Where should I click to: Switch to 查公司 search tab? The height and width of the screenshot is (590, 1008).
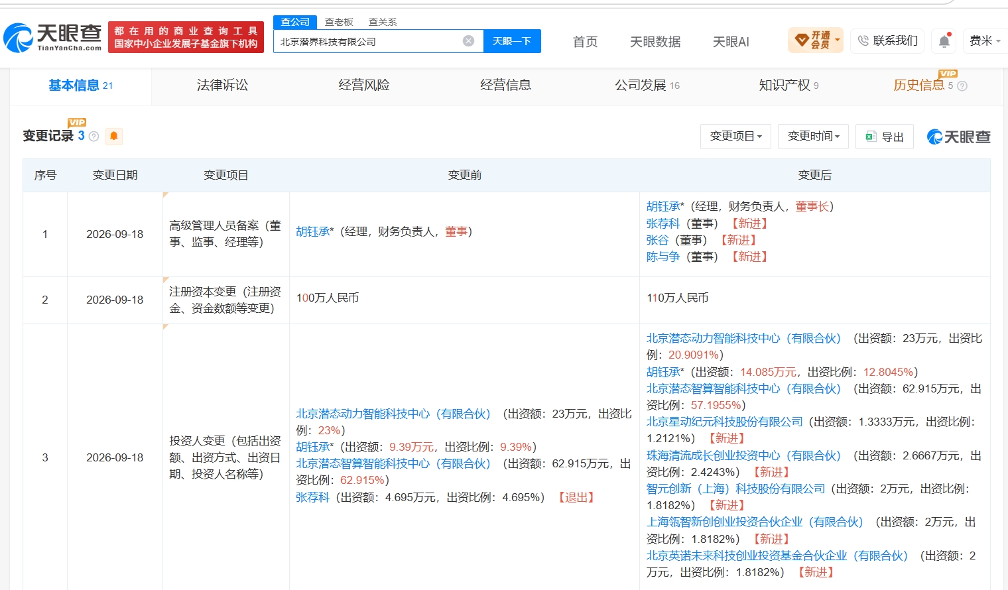pos(295,22)
